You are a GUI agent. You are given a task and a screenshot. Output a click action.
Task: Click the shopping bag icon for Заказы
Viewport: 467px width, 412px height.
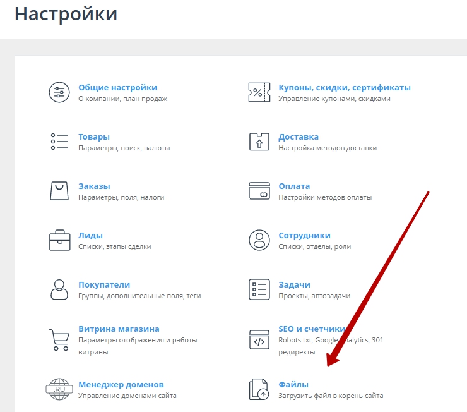point(59,191)
